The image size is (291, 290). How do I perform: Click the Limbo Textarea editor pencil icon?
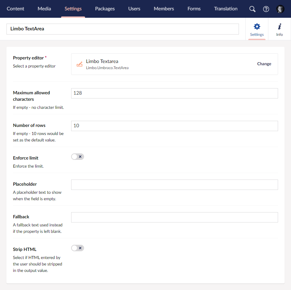[80, 64]
